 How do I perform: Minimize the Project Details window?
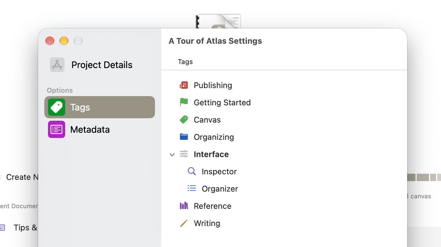coord(64,41)
